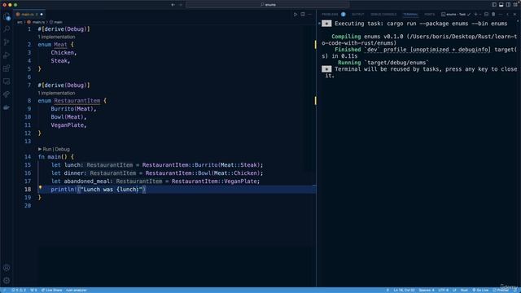Click the Spaces indentation status item
Screen dimensions: 521x293
click(x=427, y=290)
